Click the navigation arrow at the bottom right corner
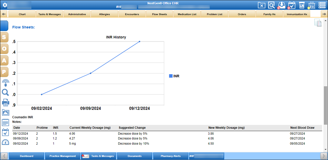 (x=324, y=156)
